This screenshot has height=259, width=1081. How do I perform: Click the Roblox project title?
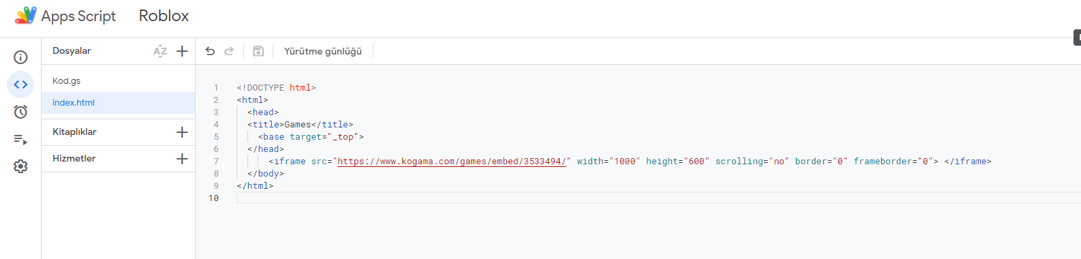pyautogui.click(x=164, y=16)
